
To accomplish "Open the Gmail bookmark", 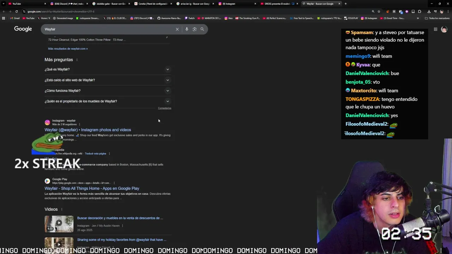I will (15, 18).
